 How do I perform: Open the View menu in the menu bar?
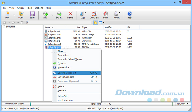[x=12, y=8]
